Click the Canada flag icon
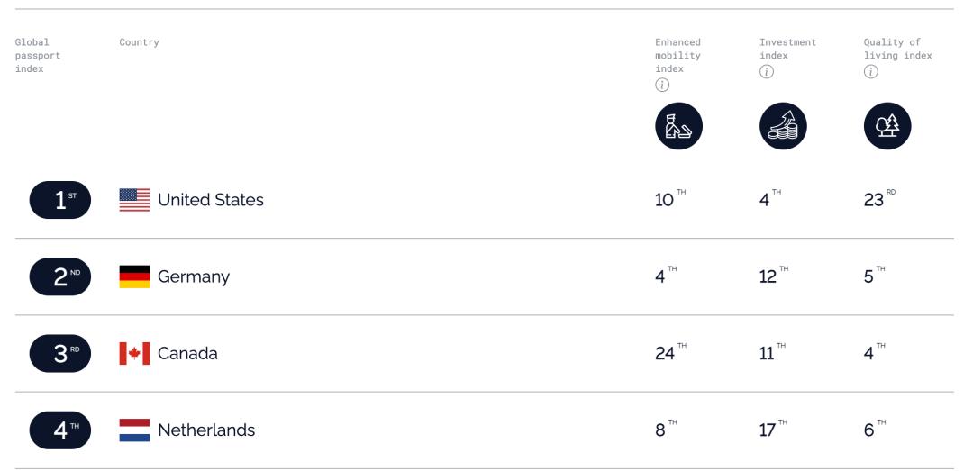The height and width of the screenshot is (471, 973). click(134, 353)
